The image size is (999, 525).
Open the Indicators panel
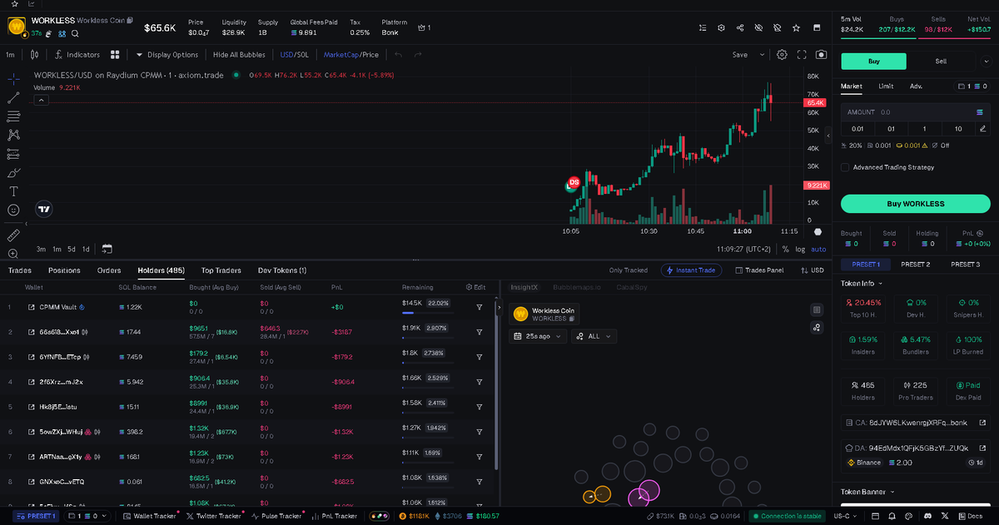[x=77, y=55]
